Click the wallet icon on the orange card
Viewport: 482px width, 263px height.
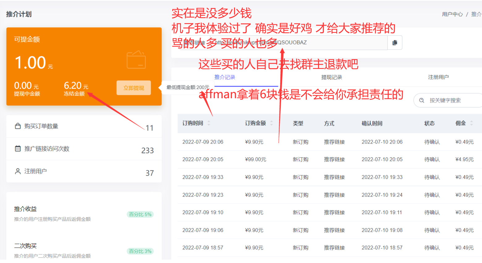[x=136, y=60]
